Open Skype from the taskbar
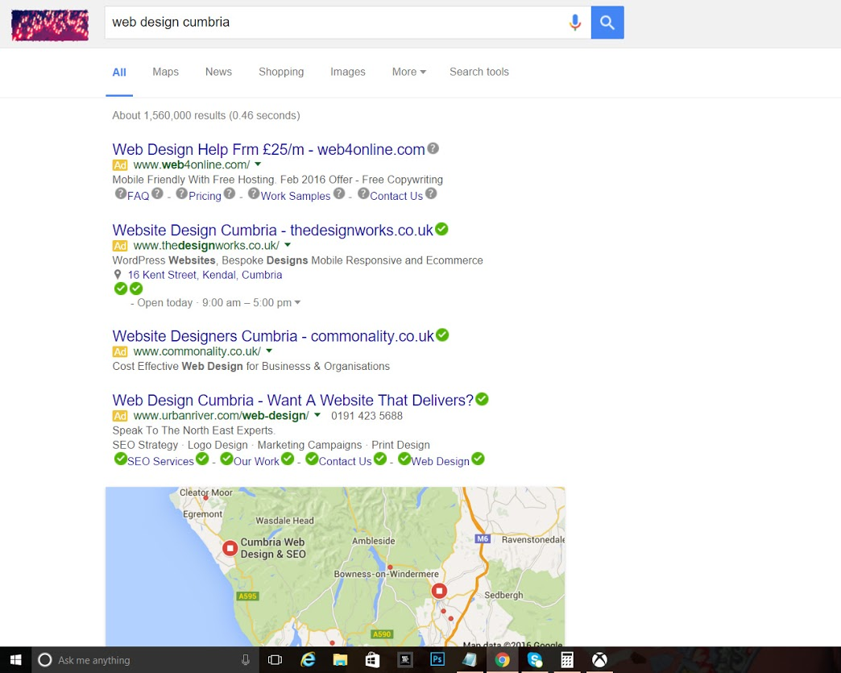The height and width of the screenshot is (673, 841). coord(534,659)
